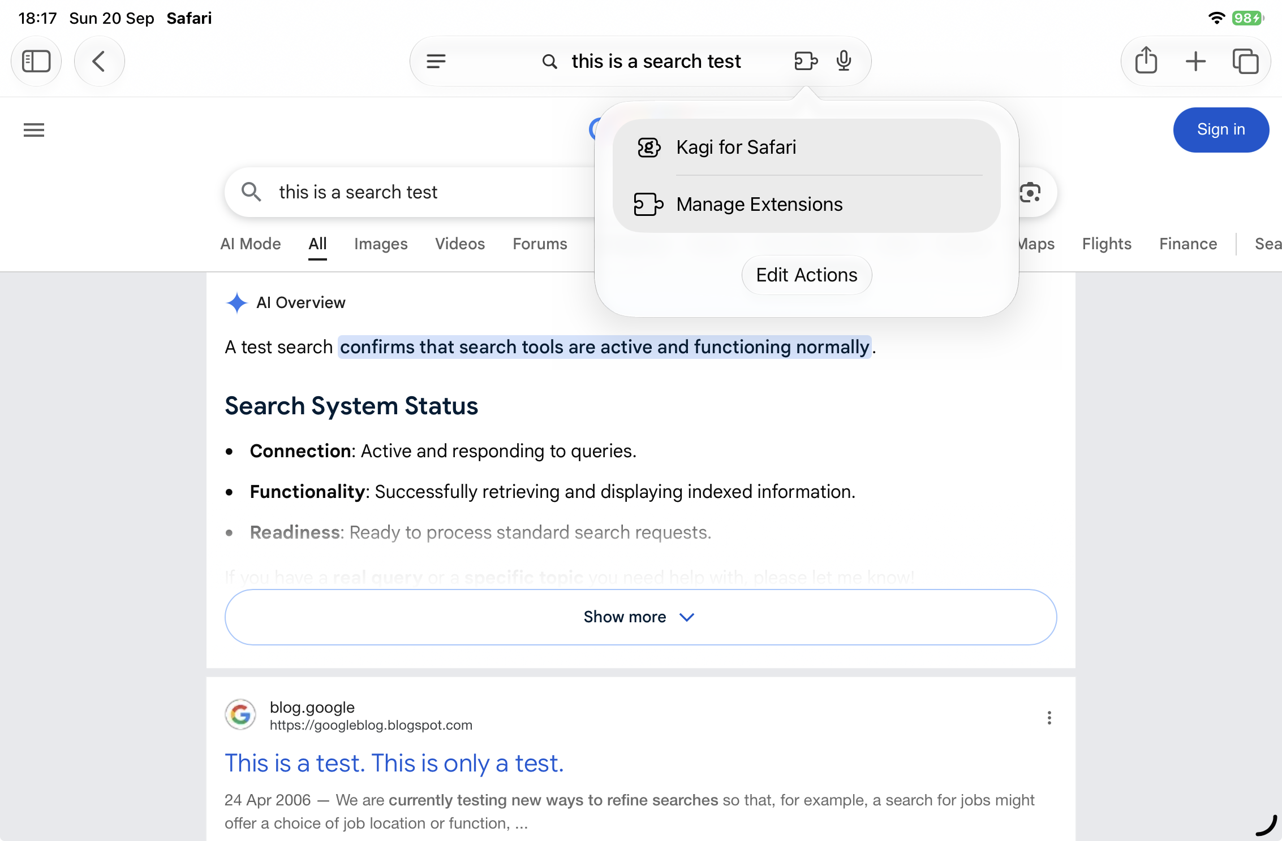Open the Share sheet icon

tap(1146, 60)
